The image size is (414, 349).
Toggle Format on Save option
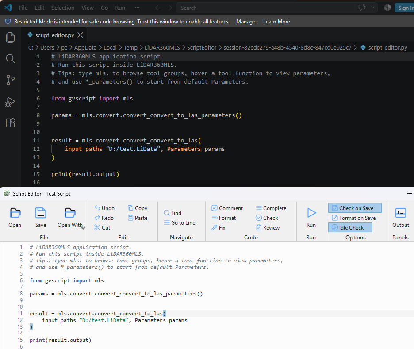[353, 218]
